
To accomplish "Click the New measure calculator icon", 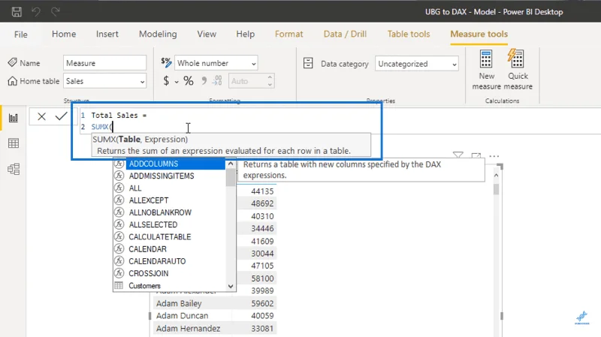I will tap(486, 59).
